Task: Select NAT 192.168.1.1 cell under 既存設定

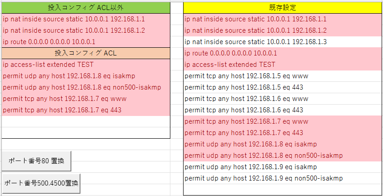Action: (x=283, y=19)
